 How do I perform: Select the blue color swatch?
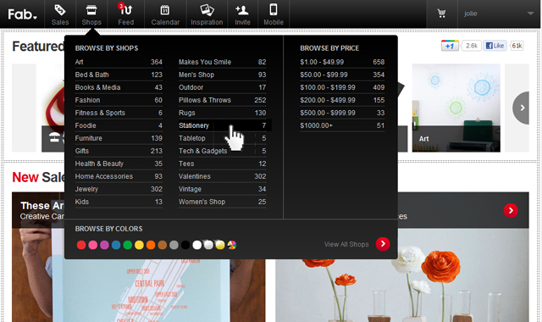pos(116,245)
